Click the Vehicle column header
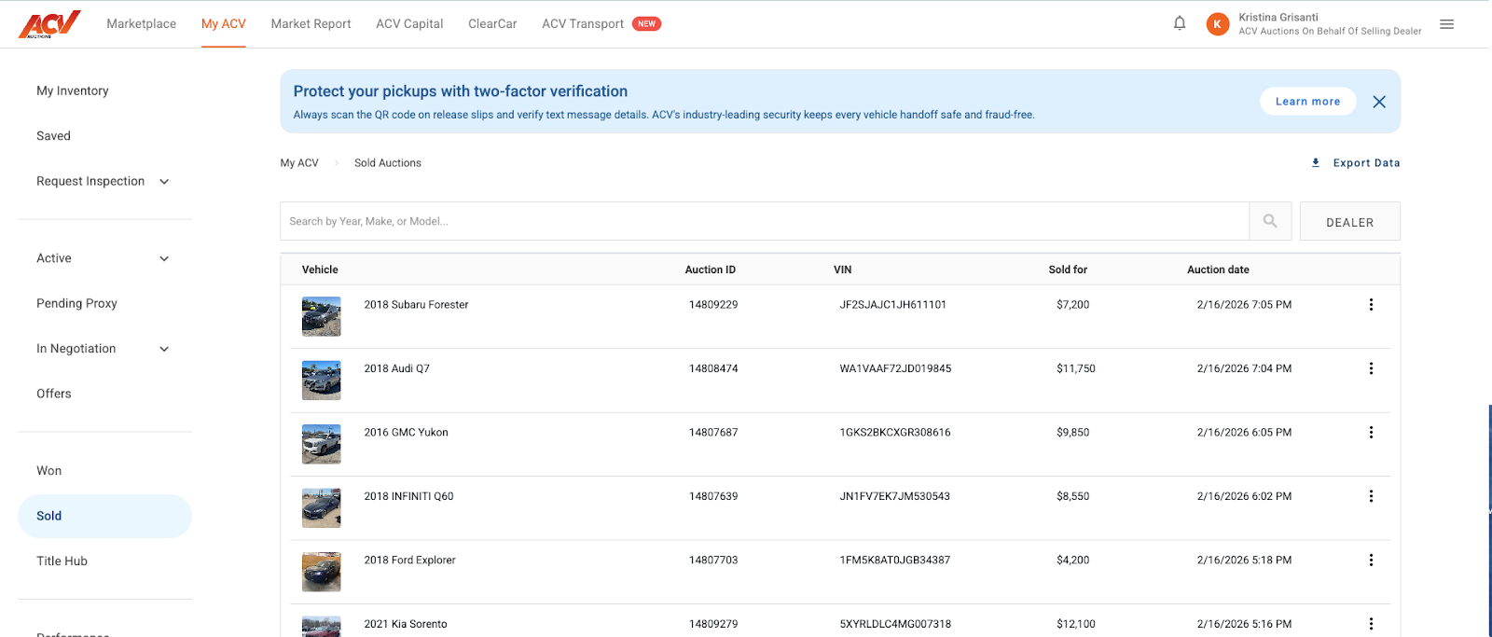The height and width of the screenshot is (637, 1492). (320, 270)
